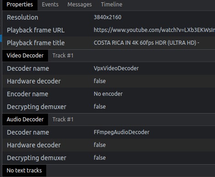Image resolution: width=215 pixels, height=177 pixels.
Task: Select the No encoder value
Action: click(x=108, y=94)
